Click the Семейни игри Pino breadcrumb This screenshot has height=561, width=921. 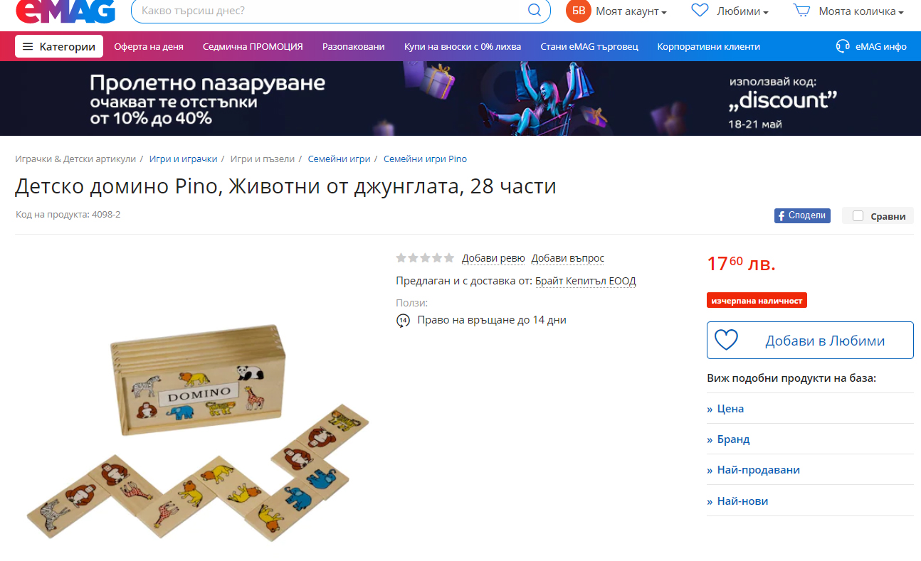tap(425, 159)
